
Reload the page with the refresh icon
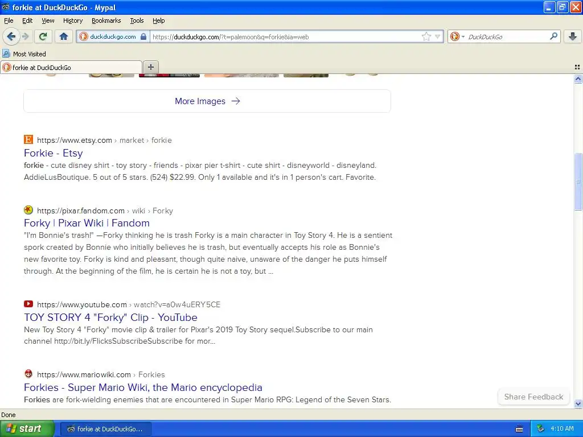43,36
